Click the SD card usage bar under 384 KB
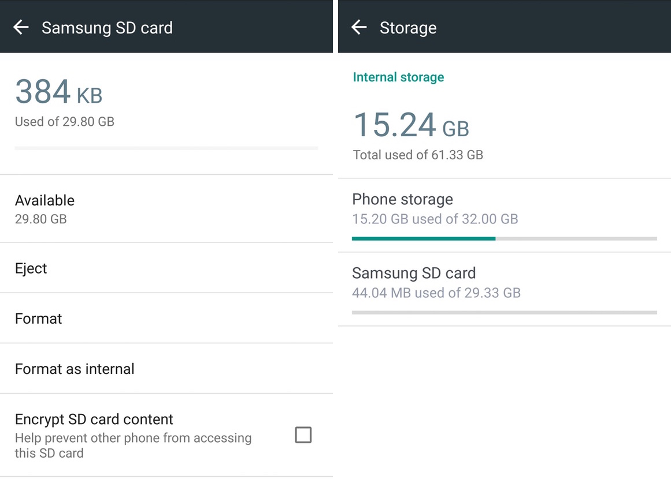 pos(166,148)
